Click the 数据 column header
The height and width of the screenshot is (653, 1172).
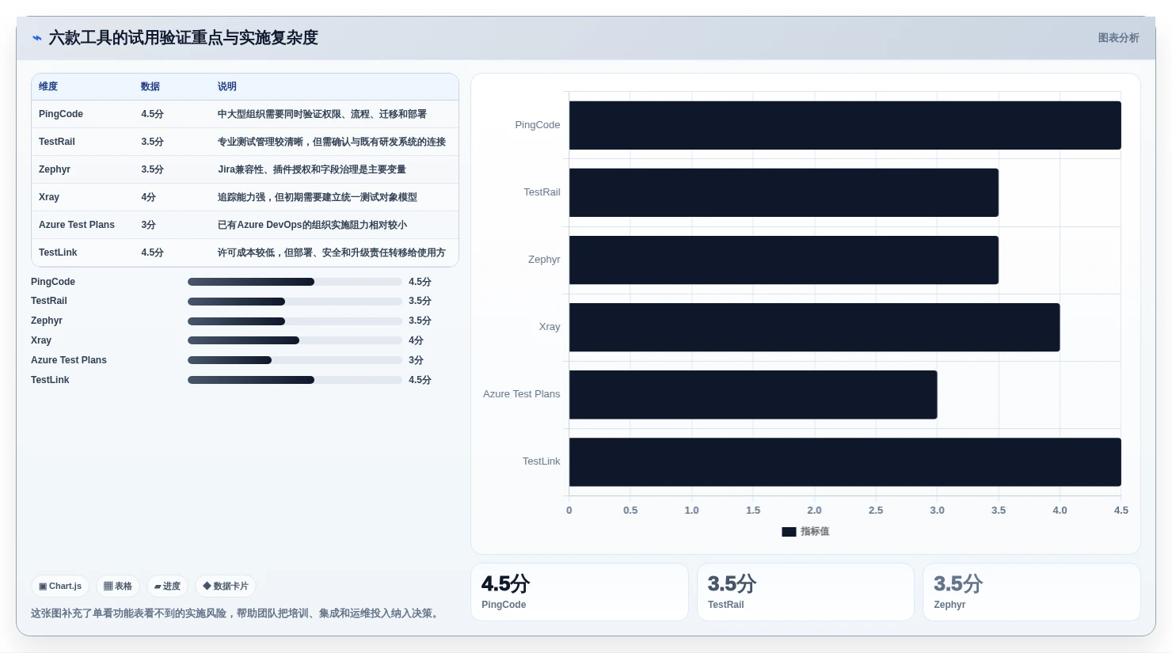pos(150,86)
